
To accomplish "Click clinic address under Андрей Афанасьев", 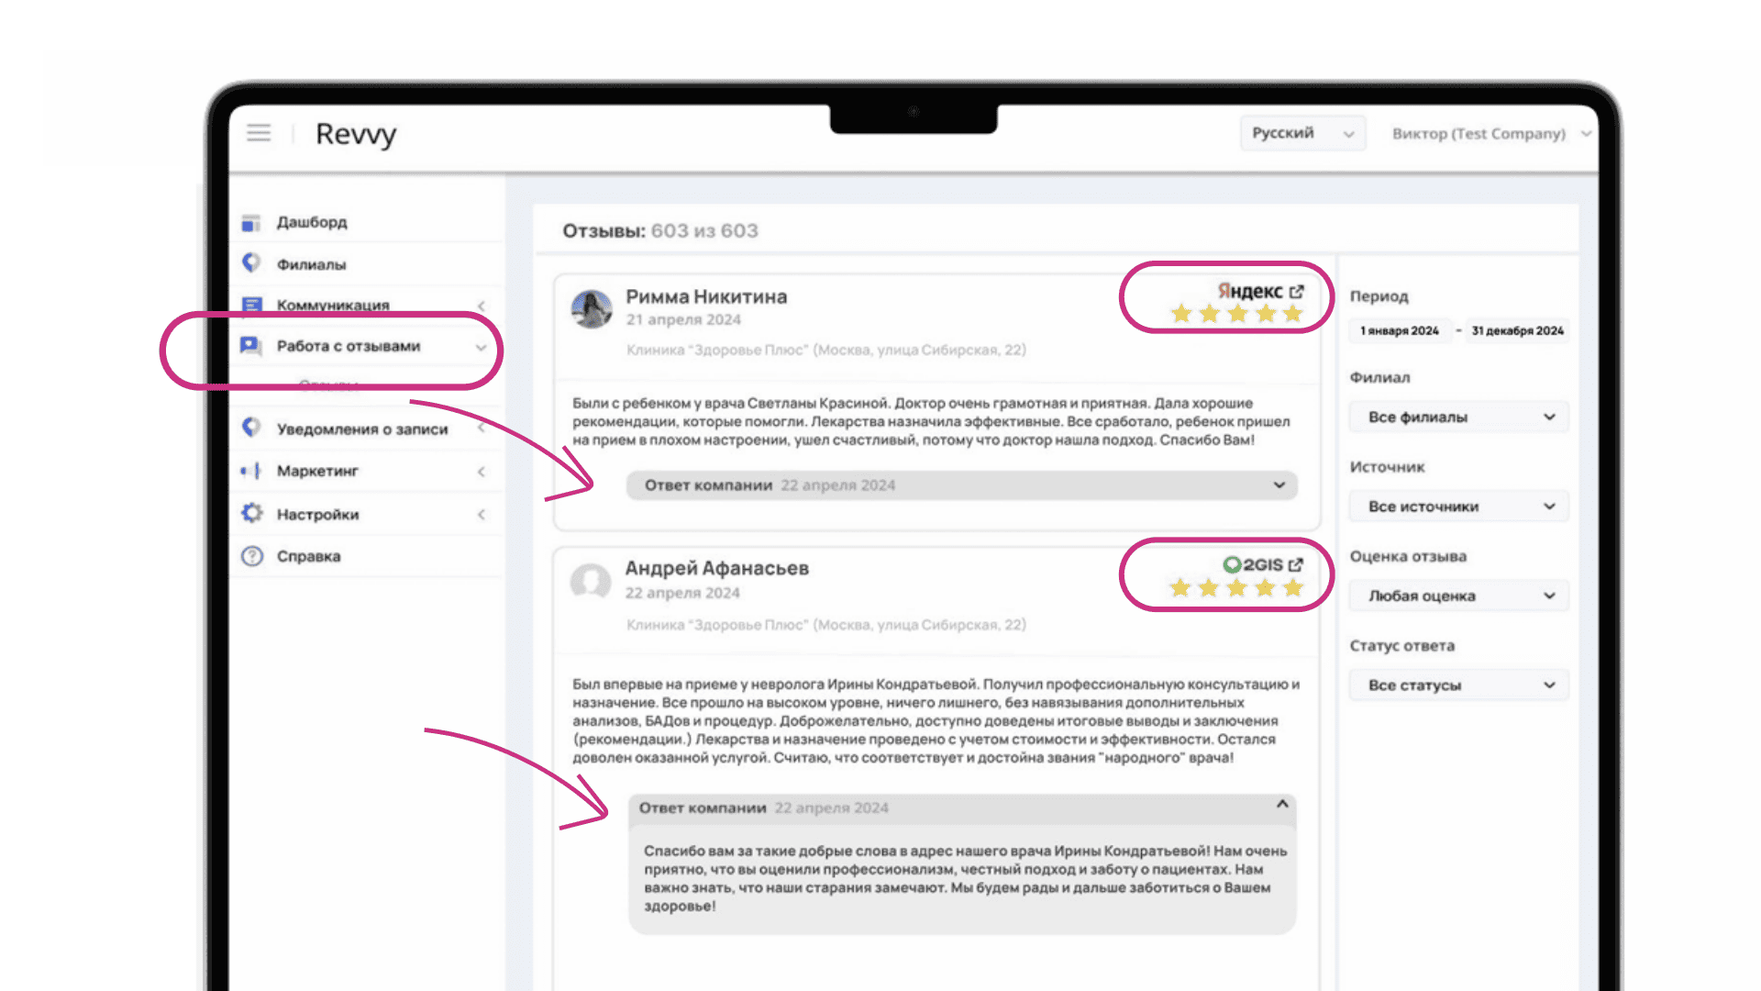I will tap(825, 625).
